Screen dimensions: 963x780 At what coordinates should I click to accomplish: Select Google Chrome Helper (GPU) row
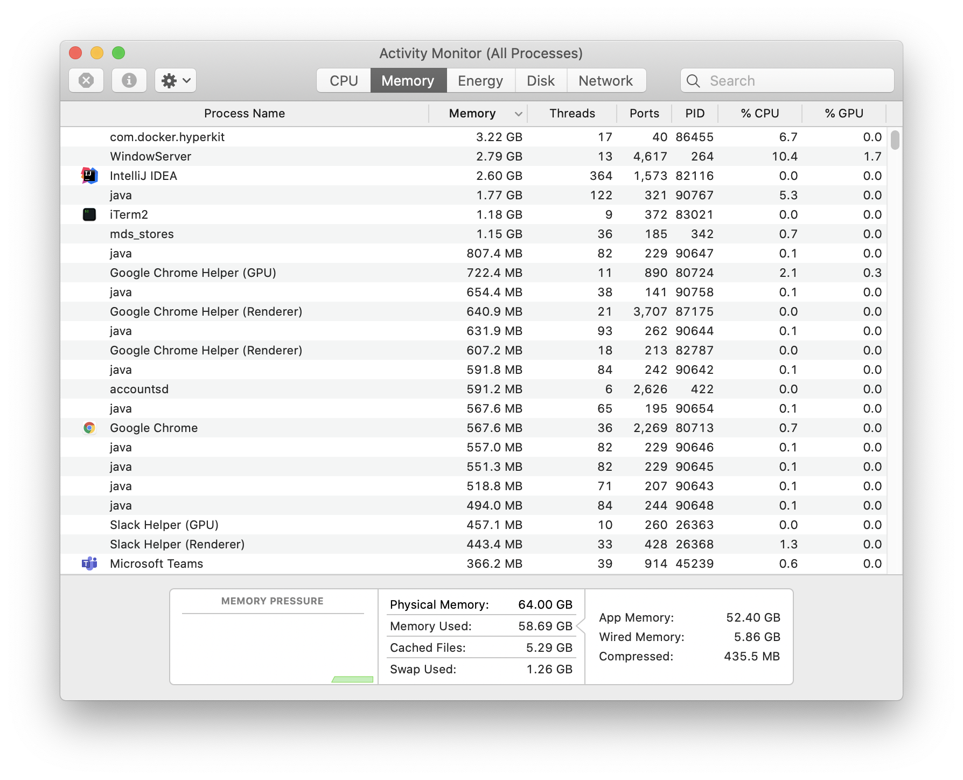point(473,273)
